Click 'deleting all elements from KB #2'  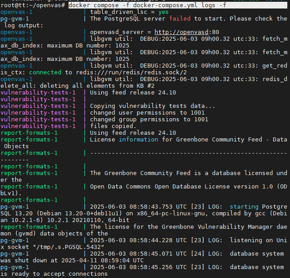click(x=97, y=86)
